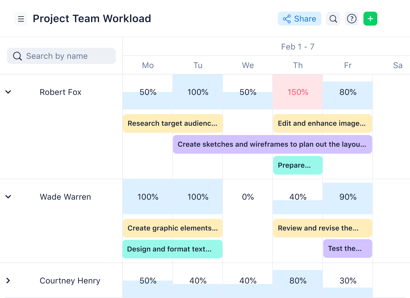Expand Courtney Henry's task rows

point(8,281)
